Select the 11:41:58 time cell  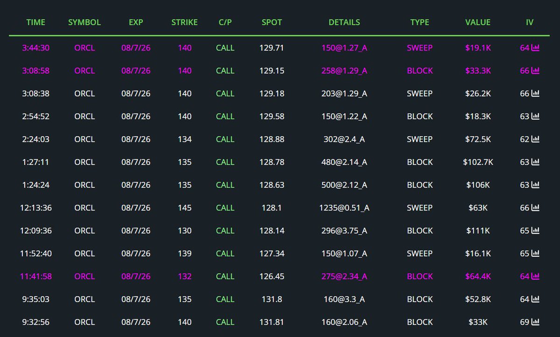[36, 276]
